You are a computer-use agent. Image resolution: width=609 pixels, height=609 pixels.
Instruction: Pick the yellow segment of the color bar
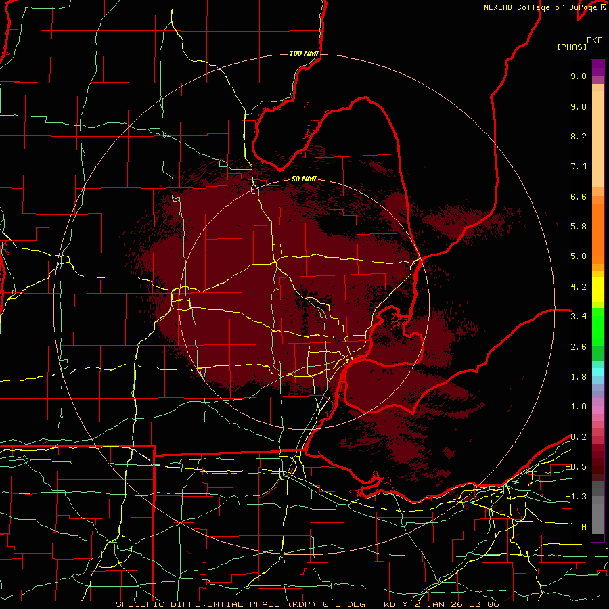pyautogui.click(x=597, y=290)
